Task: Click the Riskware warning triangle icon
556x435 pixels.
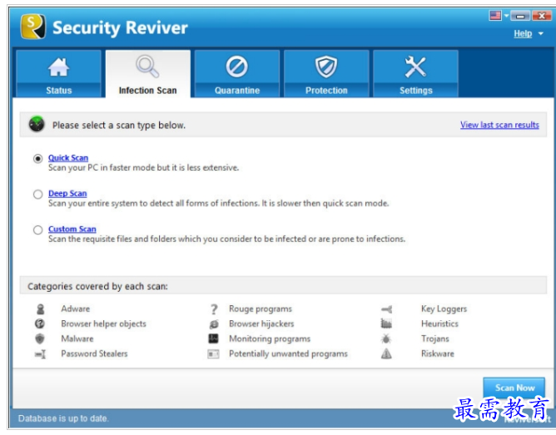Action: click(386, 353)
